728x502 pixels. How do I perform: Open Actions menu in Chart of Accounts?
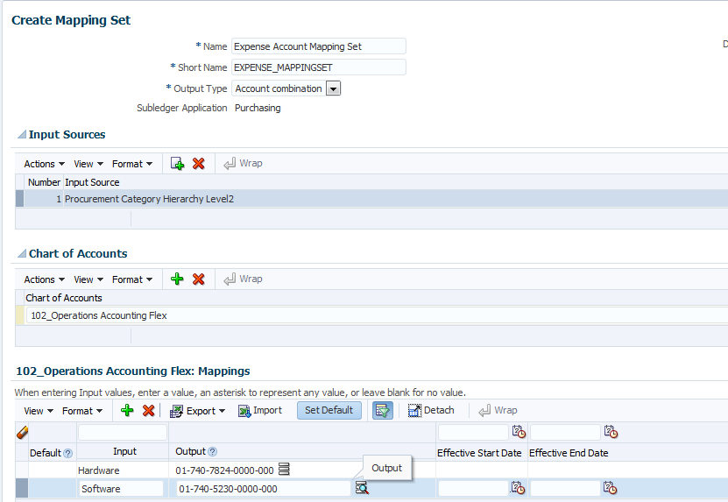tap(45, 279)
